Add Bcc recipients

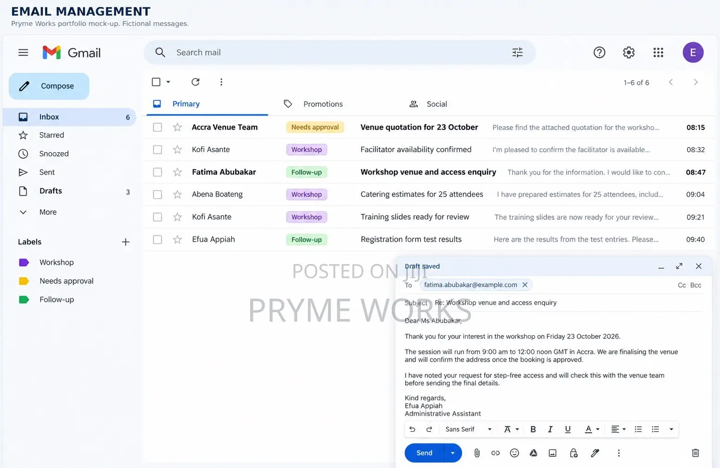click(695, 285)
